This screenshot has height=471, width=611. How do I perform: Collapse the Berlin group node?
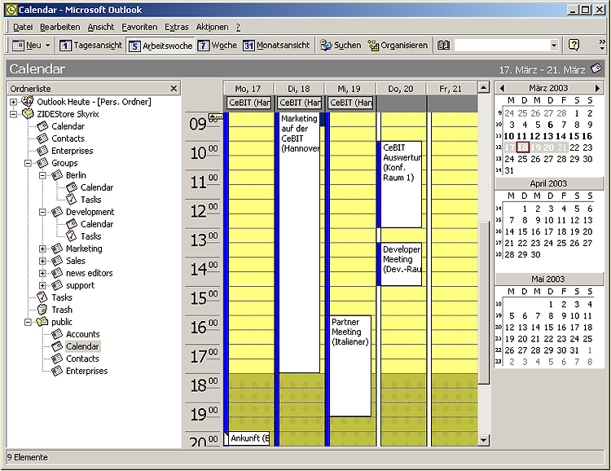[42, 175]
